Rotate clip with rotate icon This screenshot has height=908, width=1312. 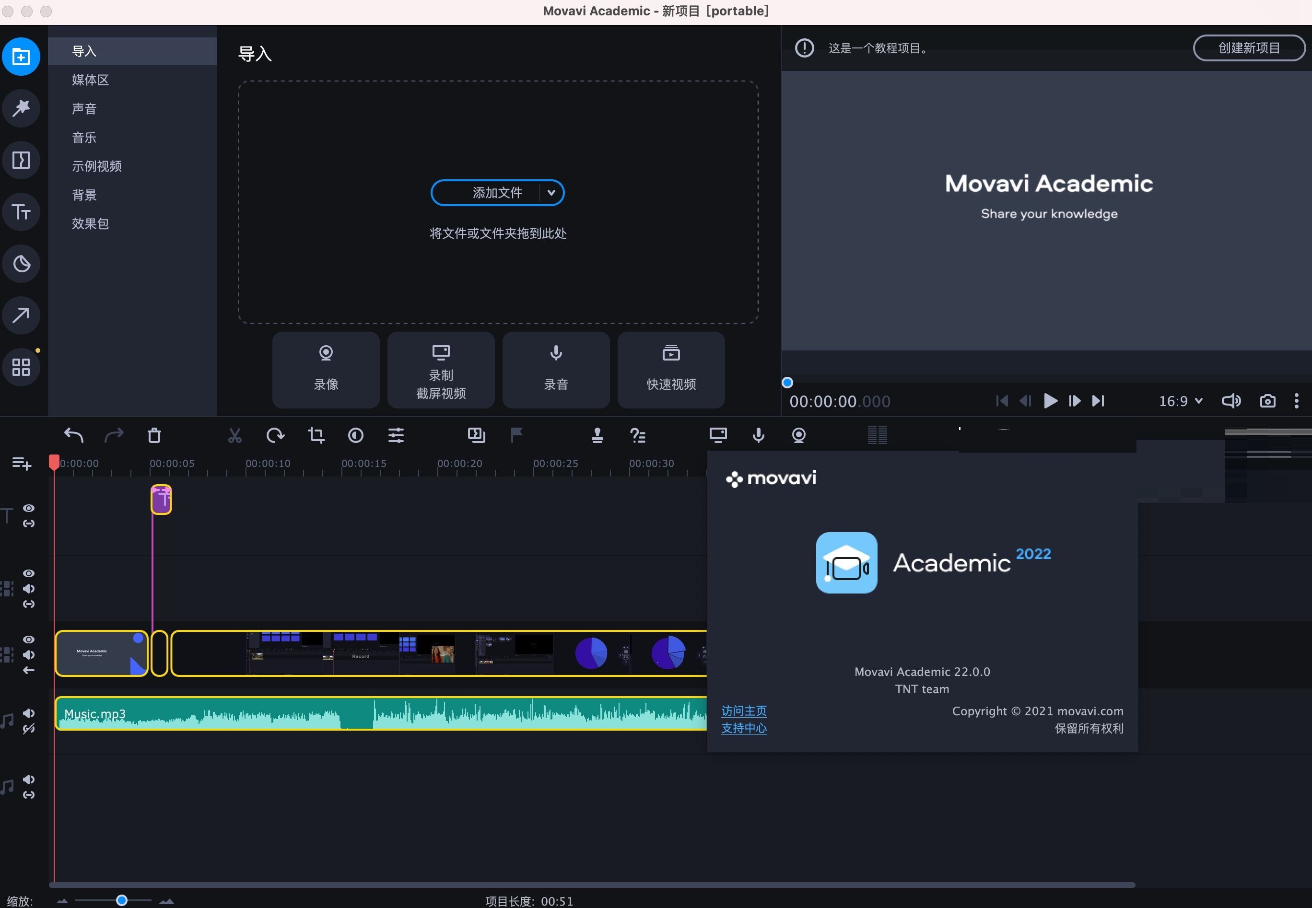coord(275,435)
